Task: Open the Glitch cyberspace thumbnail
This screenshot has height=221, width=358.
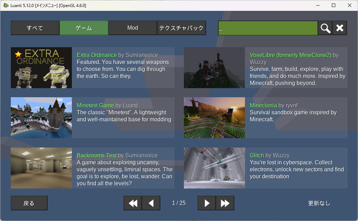Action: pyautogui.click(x=214, y=168)
